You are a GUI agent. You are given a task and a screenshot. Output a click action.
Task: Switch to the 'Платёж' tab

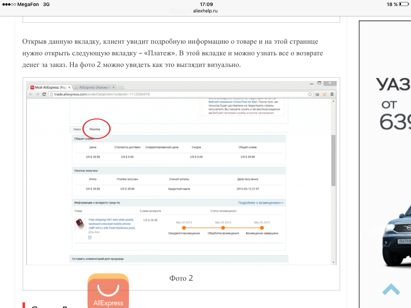pos(95,129)
